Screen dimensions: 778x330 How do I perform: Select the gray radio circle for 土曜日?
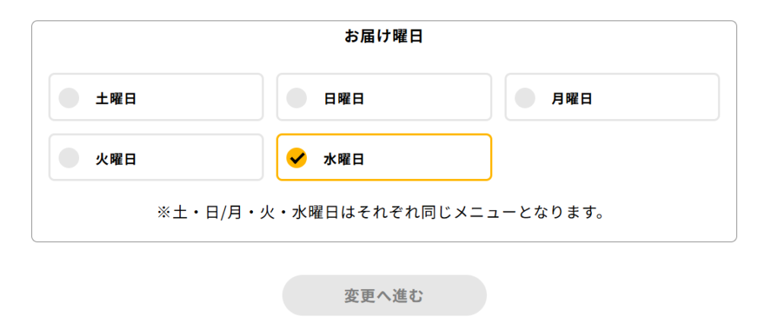tap(69, 98)
